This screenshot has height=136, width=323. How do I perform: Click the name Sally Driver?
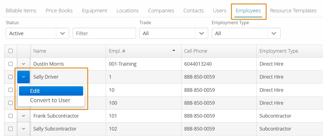pos(46,77)
